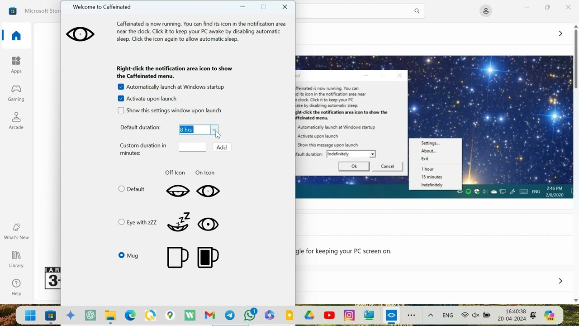Check Show this settings window upon launch
The width and height of the screenshot is (579, 326).
click(x=121, y=110)
